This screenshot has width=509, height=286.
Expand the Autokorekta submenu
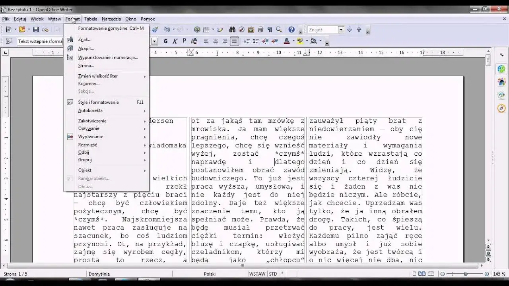pos(106,110)
